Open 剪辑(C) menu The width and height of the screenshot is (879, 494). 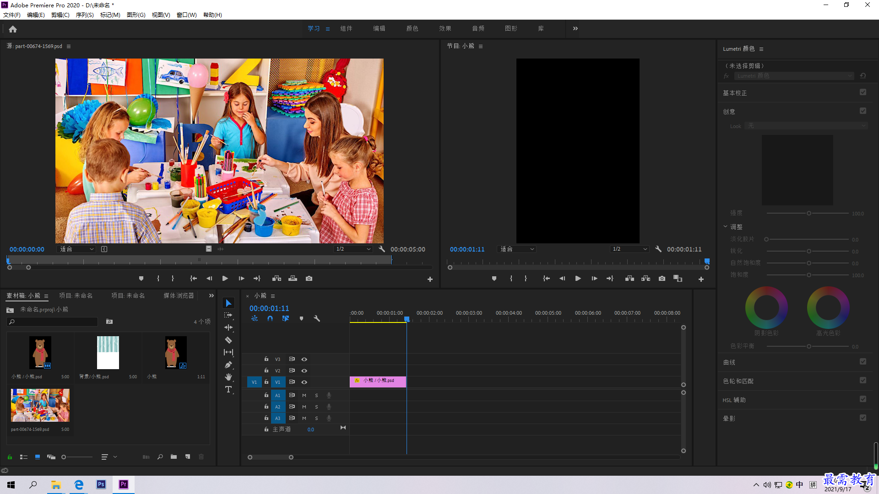click(x=60, y=15)
